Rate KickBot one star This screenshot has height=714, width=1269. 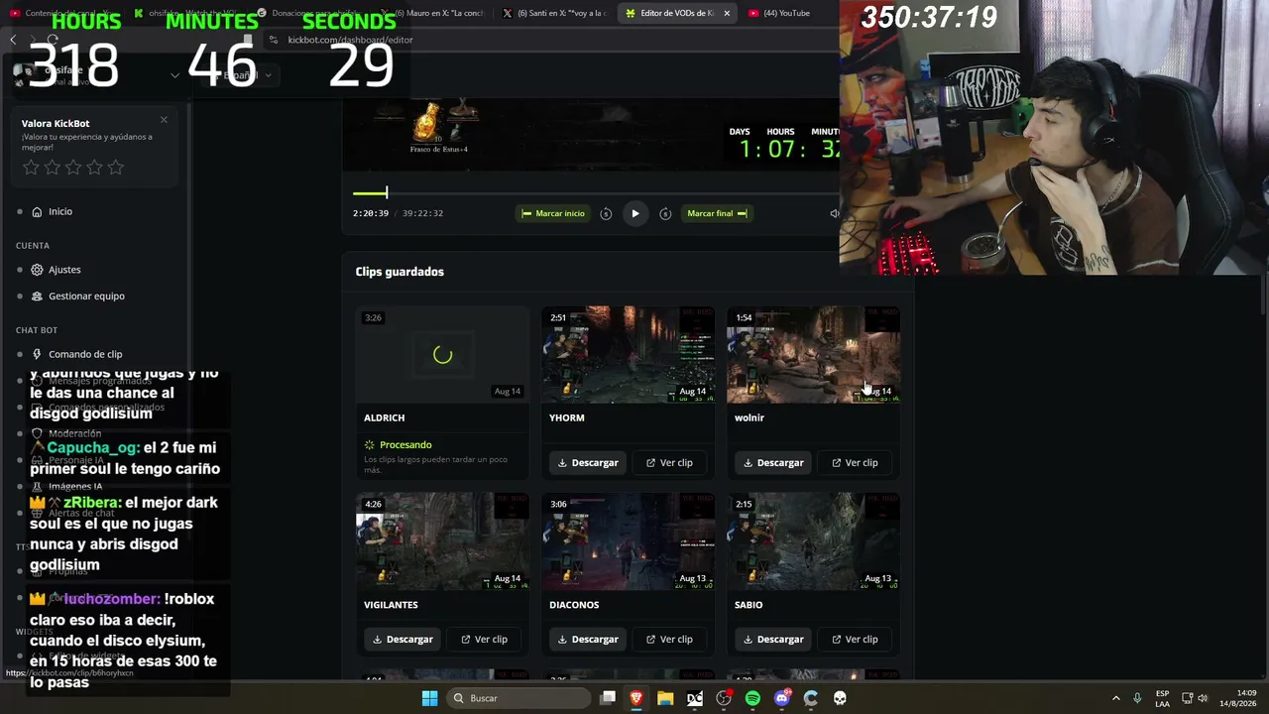point(31,168)
